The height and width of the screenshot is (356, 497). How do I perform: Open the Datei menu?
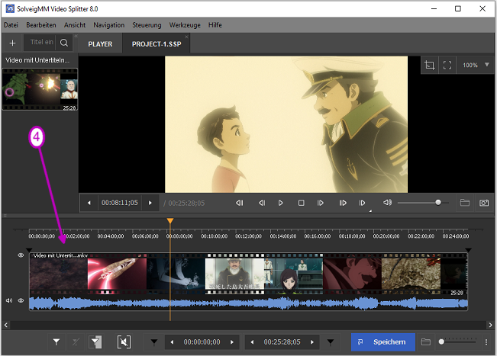tap(11, 25)
